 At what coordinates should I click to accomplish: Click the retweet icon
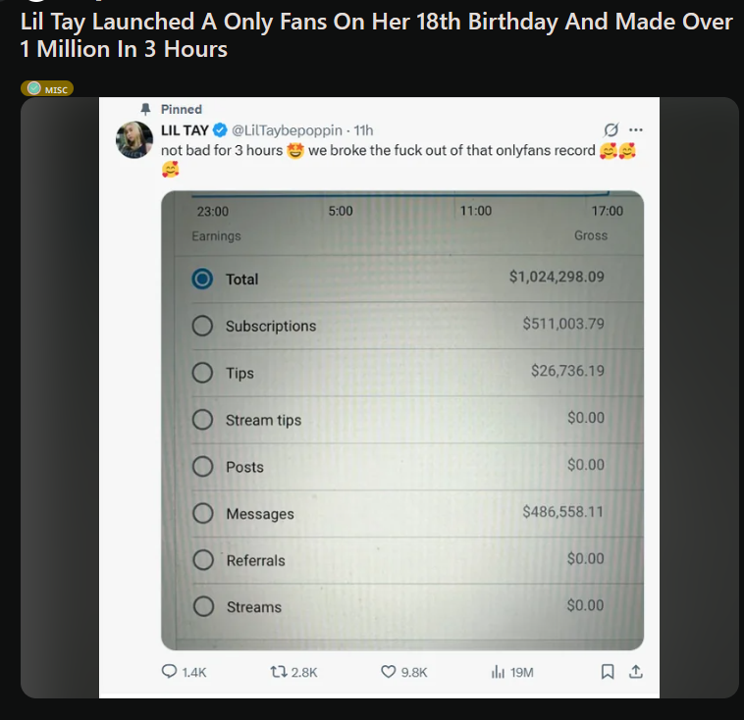[x=278, y=672]
